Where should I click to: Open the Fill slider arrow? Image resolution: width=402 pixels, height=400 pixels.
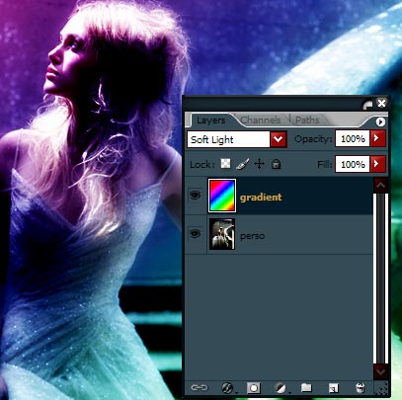point(377,164)
